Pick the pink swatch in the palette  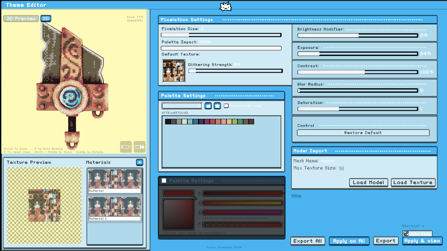(x=223, y=121)
